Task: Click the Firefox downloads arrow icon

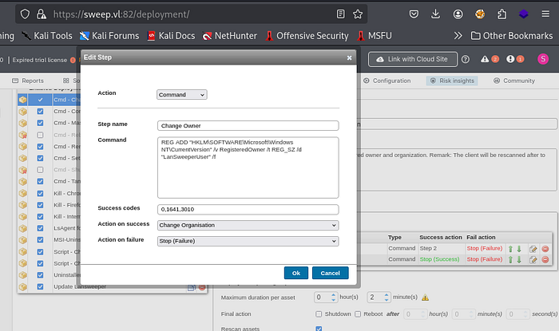Action: [435, 14]
